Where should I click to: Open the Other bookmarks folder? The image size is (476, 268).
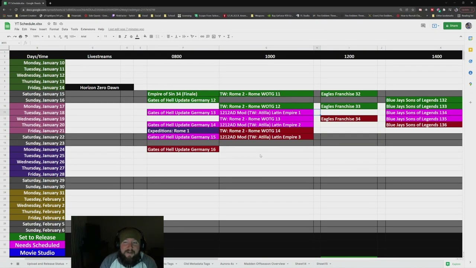(443, 16)
